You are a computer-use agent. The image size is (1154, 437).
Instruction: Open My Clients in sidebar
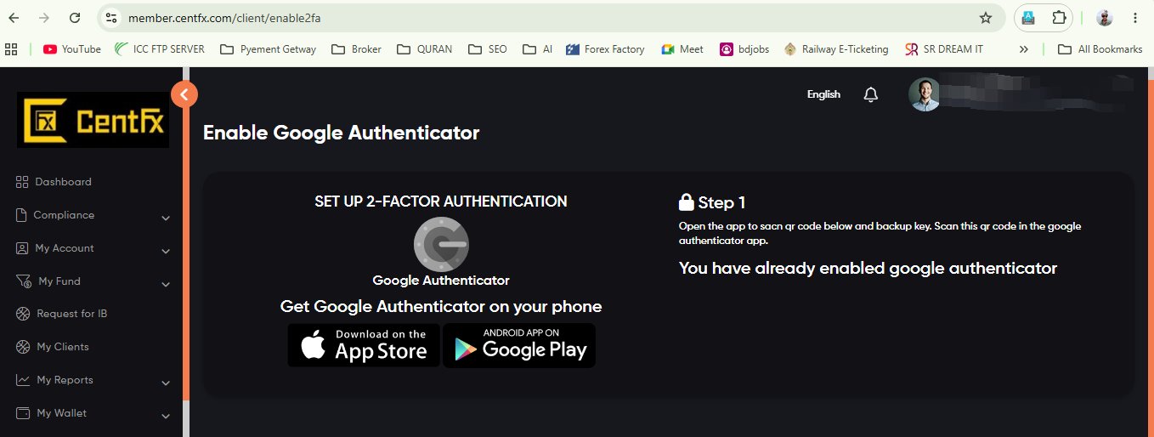(x=52, y=347)
